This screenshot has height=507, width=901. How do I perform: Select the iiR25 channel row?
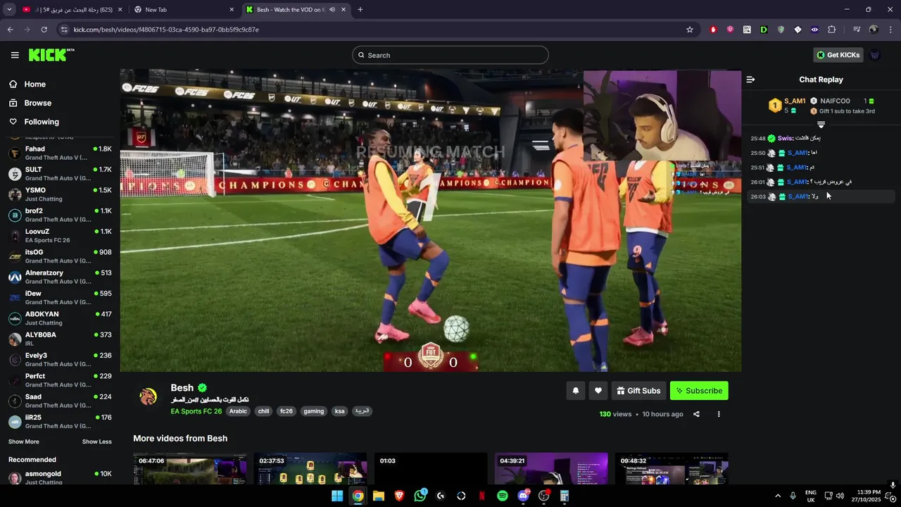pyautogui.click(x=60, y=421)
